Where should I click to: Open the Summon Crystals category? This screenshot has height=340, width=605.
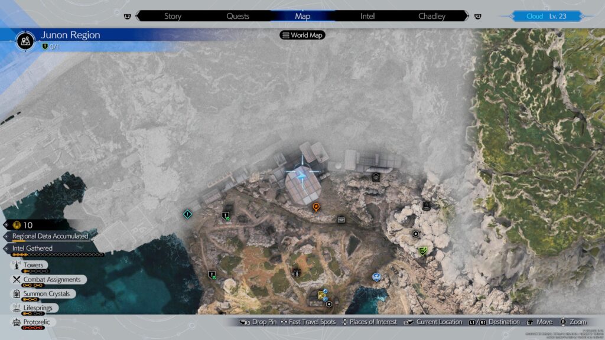click(x=46, y=293)
